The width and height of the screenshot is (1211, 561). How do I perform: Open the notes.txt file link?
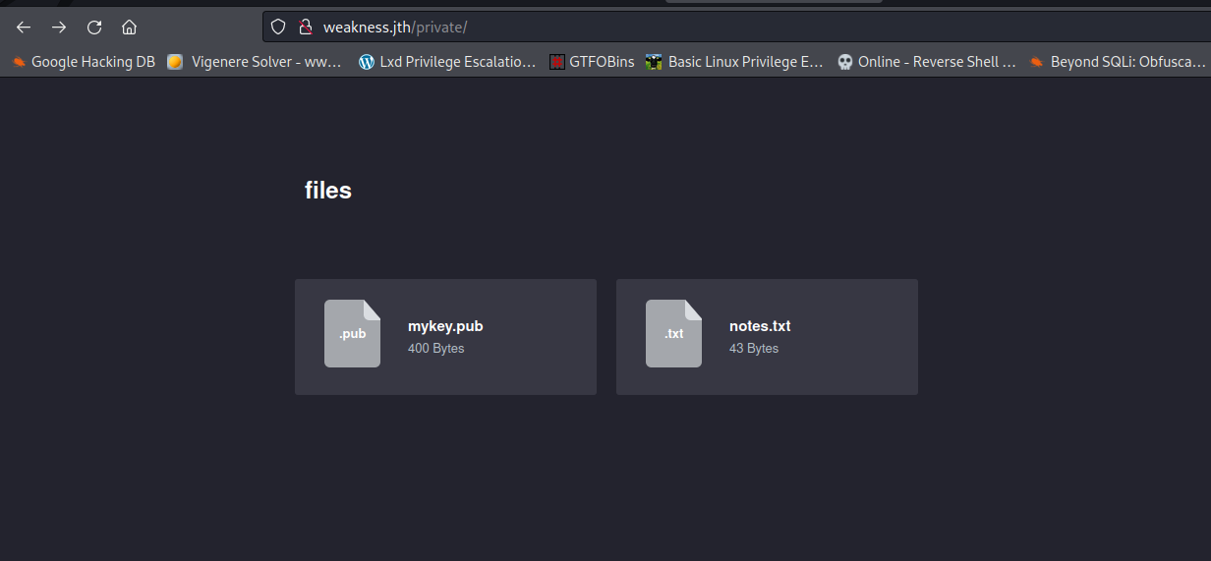(x=760, y=326)
